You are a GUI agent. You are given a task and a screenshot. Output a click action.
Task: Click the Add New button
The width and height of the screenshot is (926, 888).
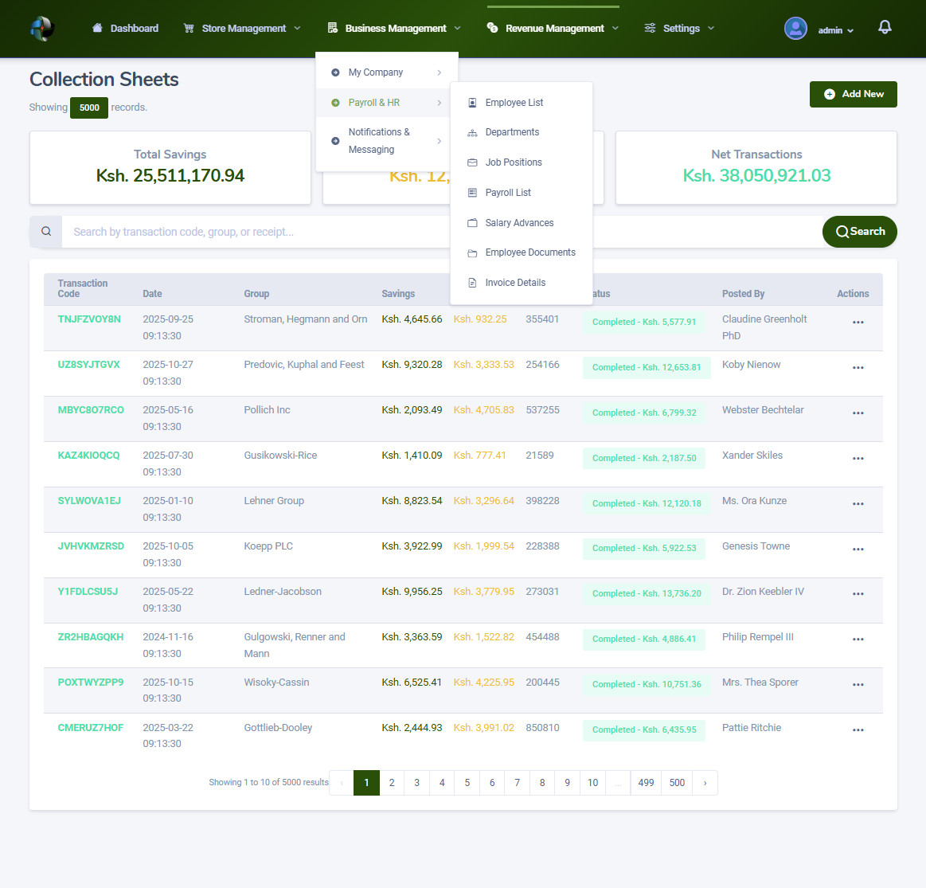[853, 94]
